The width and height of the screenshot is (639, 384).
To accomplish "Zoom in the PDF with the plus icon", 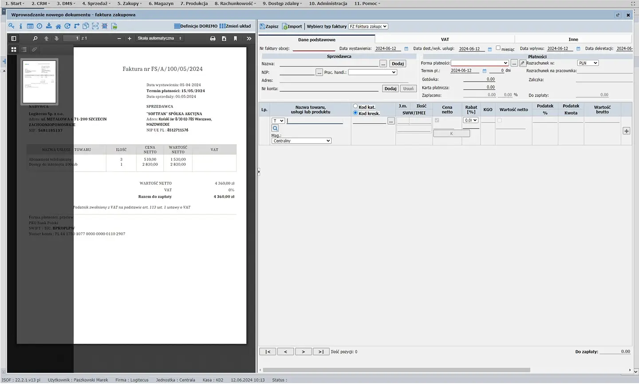I will [130, 39].
